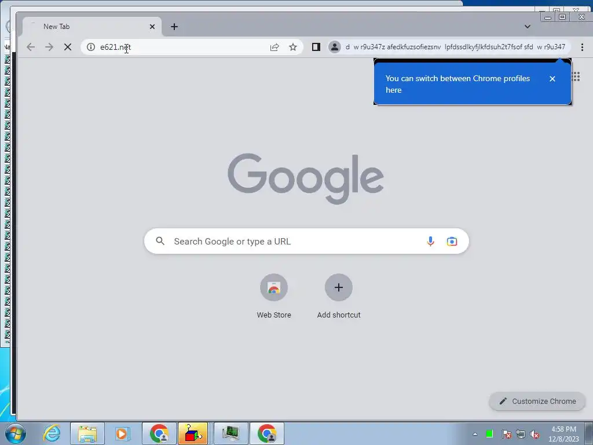This screenshot has height=445, width=593.
Task: Open the colored blocks app in taskbar
Action: (x=193, y=433)
